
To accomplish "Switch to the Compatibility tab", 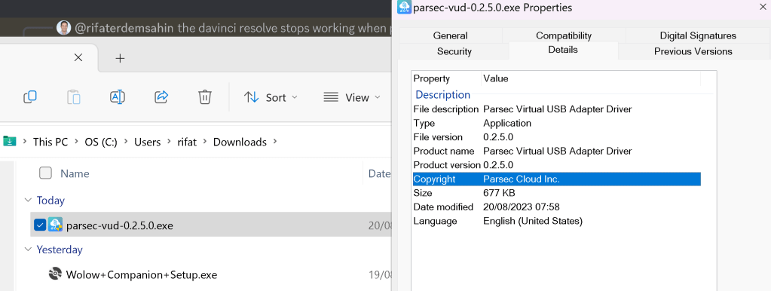I will 564,35.
